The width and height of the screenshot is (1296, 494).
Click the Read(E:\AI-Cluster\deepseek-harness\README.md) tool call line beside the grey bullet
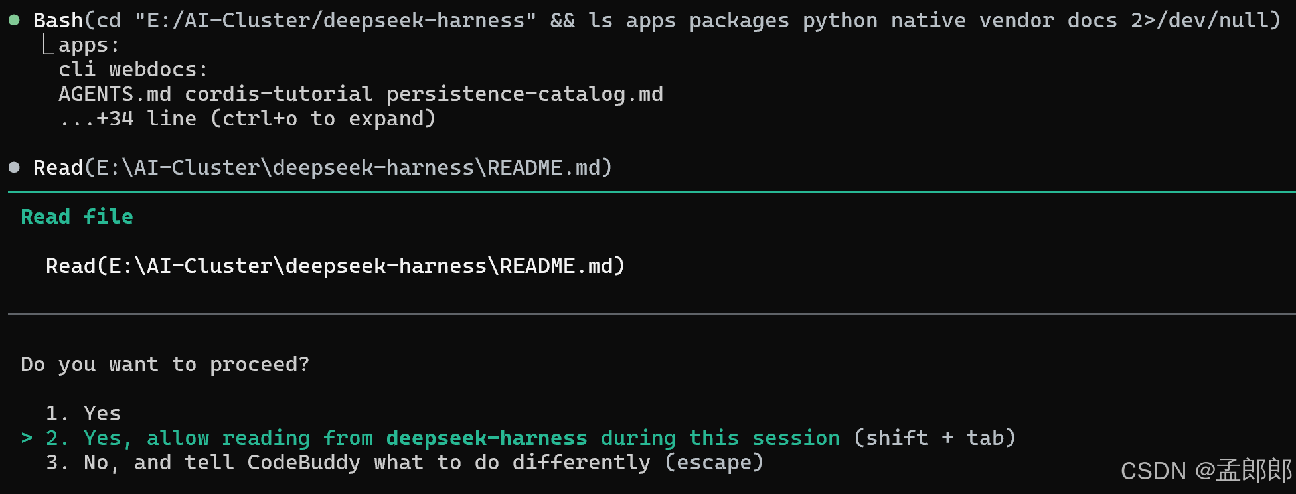pos(323,167)
